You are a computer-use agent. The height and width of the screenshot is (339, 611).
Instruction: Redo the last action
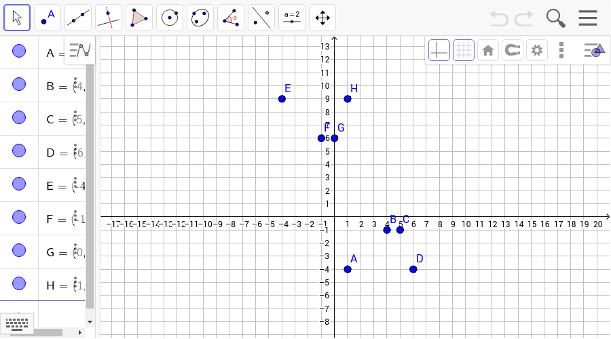click(x=524, y=18)
